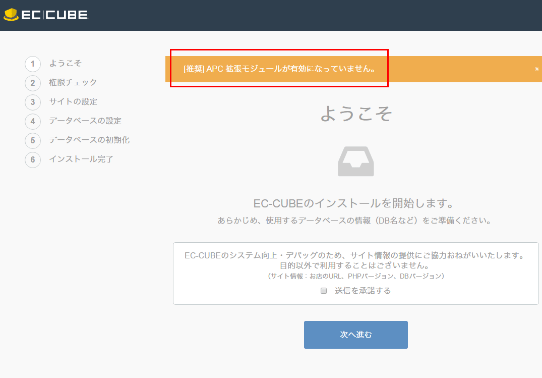Select step 1 circle for ようこそ
This screenshot has height=378, width=542.
33,64
